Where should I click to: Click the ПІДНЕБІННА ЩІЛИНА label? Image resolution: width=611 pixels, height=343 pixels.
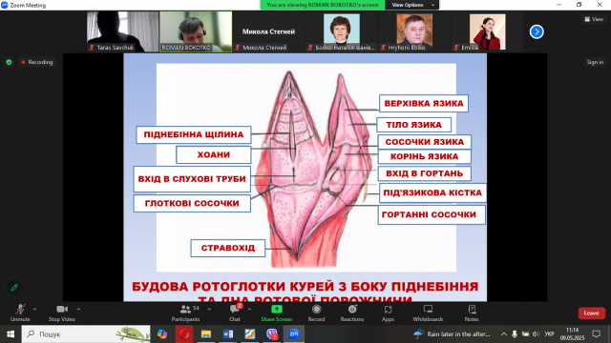(x=194, y=135)
